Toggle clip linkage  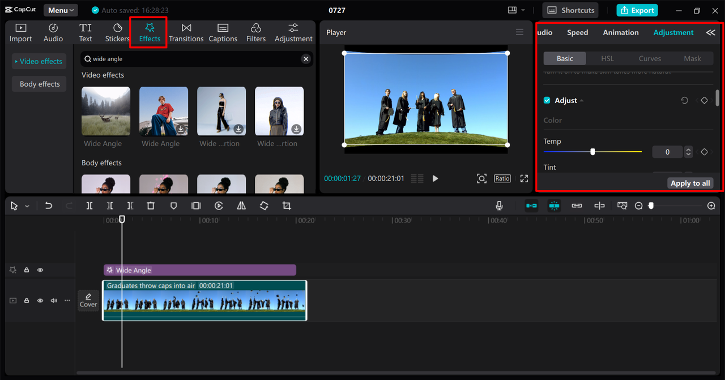pos(577,206)
